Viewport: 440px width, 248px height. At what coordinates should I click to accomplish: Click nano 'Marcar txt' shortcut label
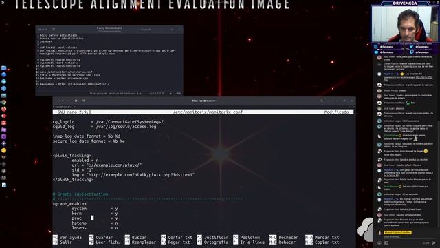(327, 237)
